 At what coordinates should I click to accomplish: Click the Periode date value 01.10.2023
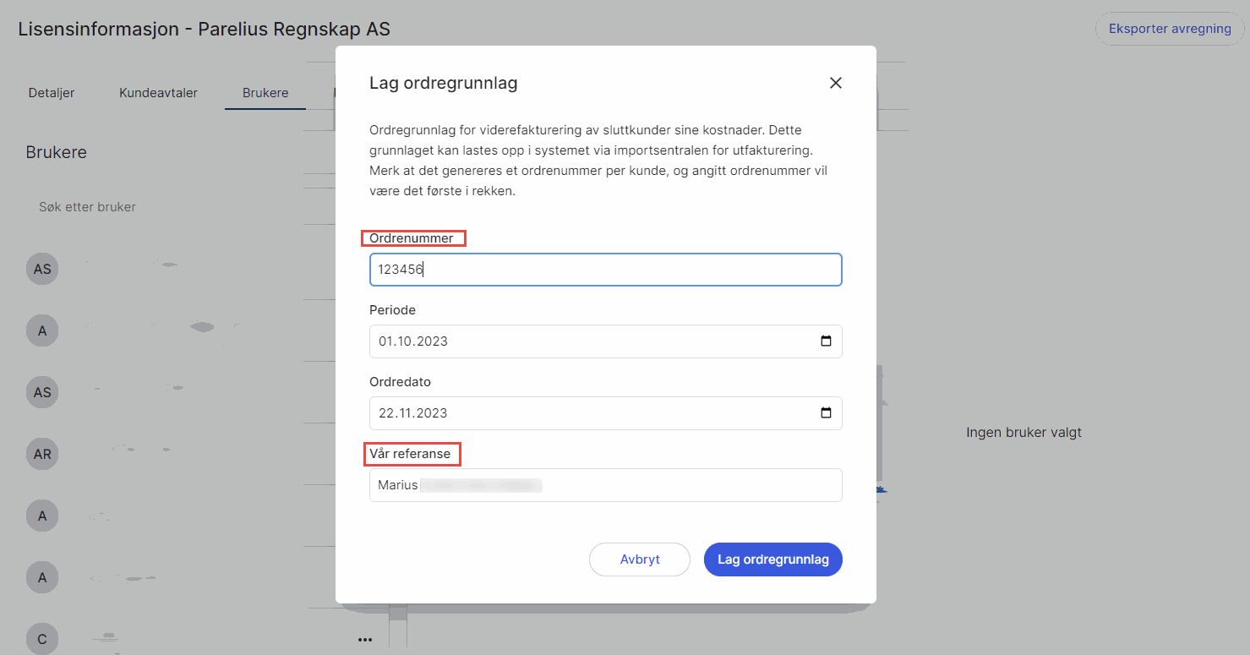click(x=413, y=341)
